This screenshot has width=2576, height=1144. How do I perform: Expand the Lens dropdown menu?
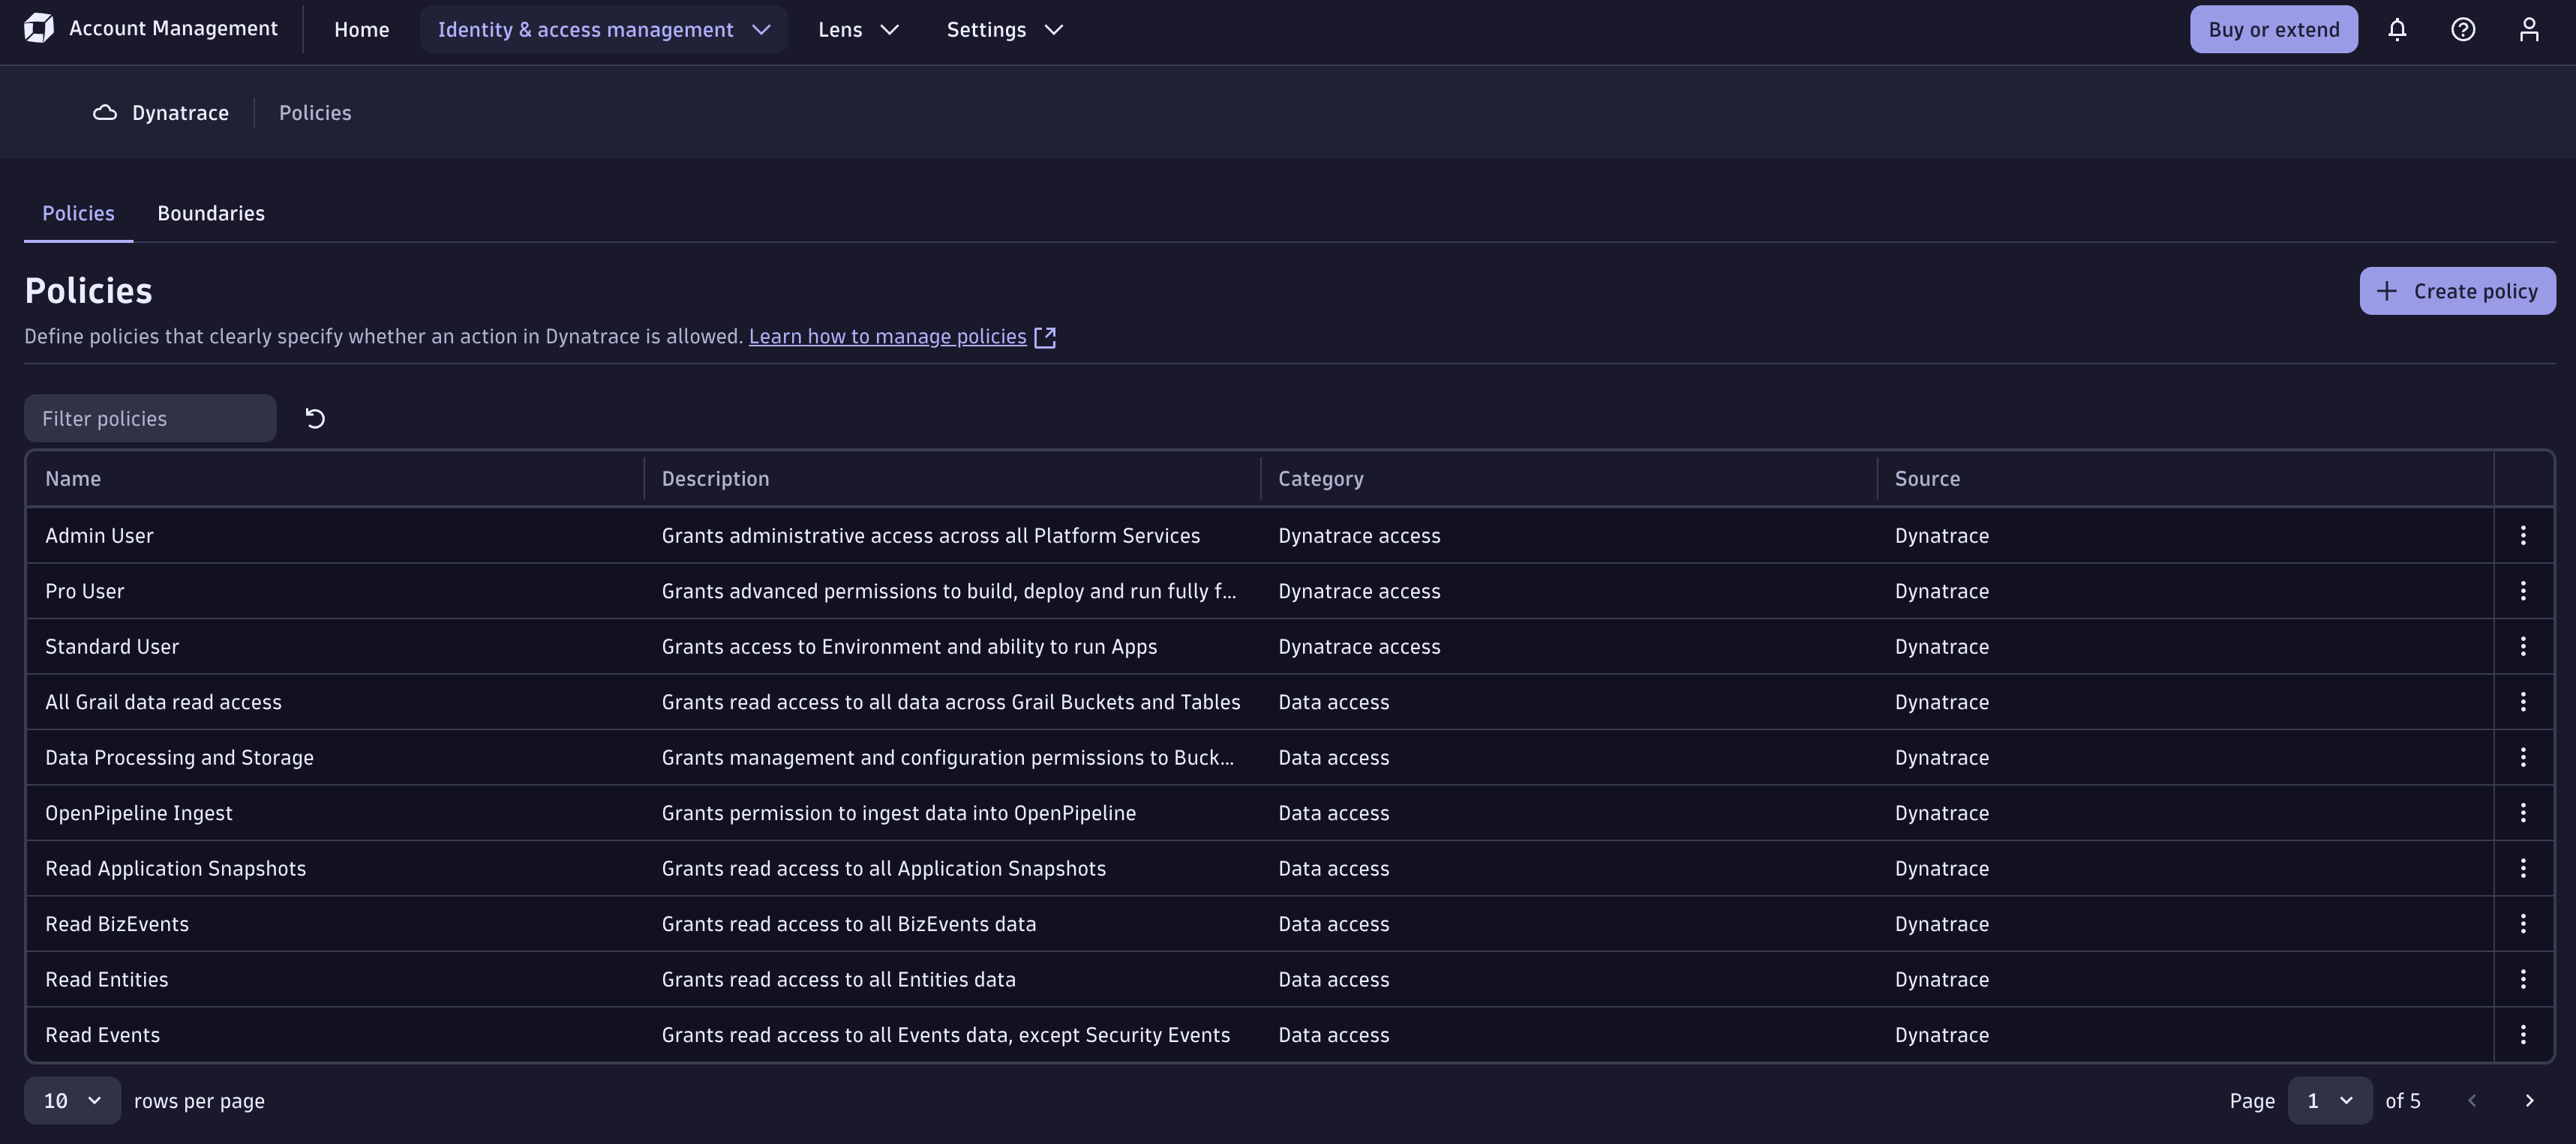pos(858,30)
